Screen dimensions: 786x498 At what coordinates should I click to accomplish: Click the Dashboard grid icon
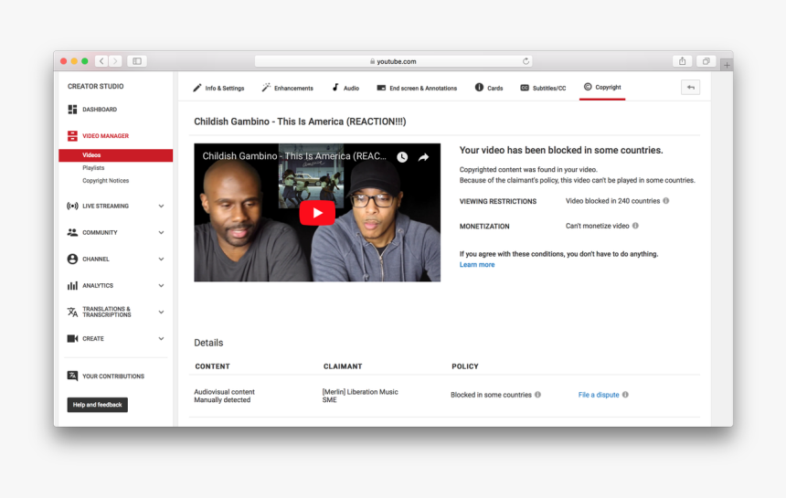point(72,110)
